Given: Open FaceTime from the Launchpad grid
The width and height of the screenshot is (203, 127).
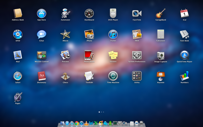Looking at the screenshot, I should click(137, 13).
